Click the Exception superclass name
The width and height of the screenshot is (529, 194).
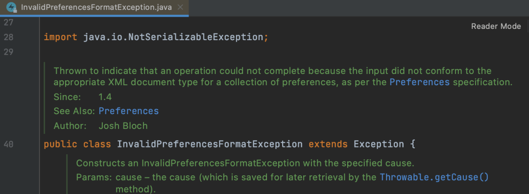click(x=379, y=145)
